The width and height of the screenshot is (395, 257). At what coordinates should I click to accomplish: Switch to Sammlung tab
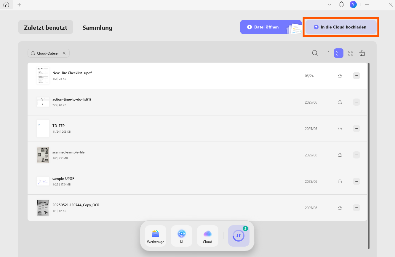pyautogui.click(x=97, y=28)
